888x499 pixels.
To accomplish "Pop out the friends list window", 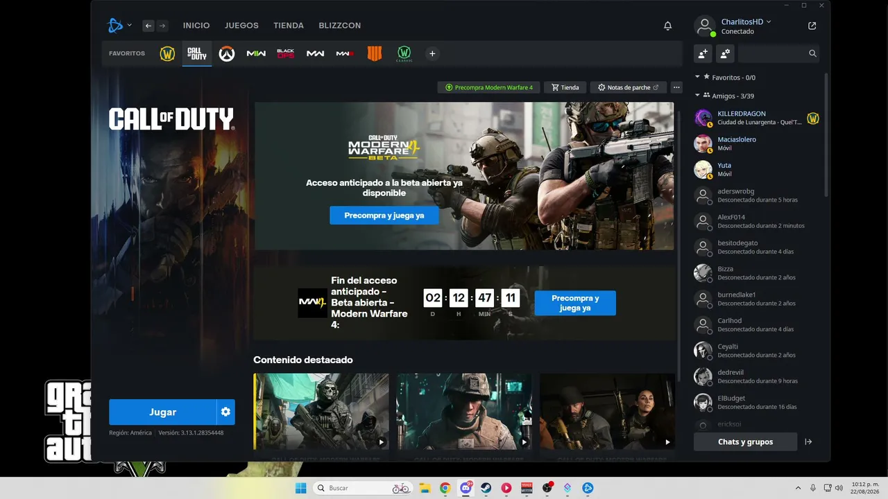I will [x=812, y=26].
